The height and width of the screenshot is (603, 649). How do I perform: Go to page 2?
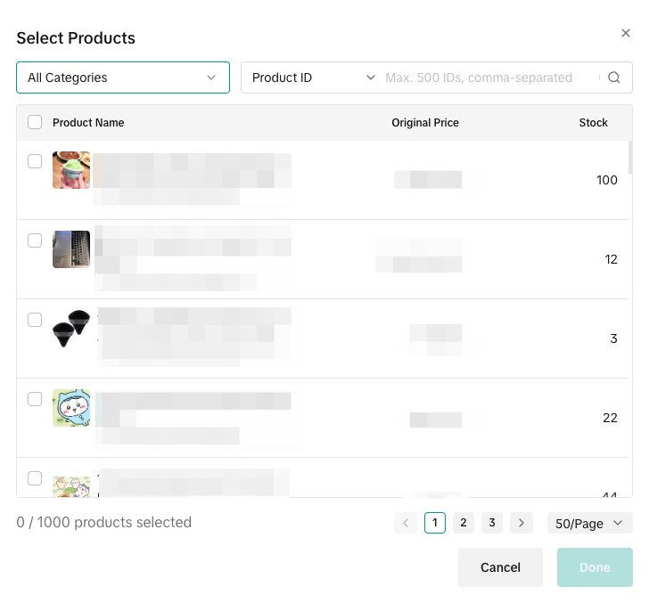464,523
